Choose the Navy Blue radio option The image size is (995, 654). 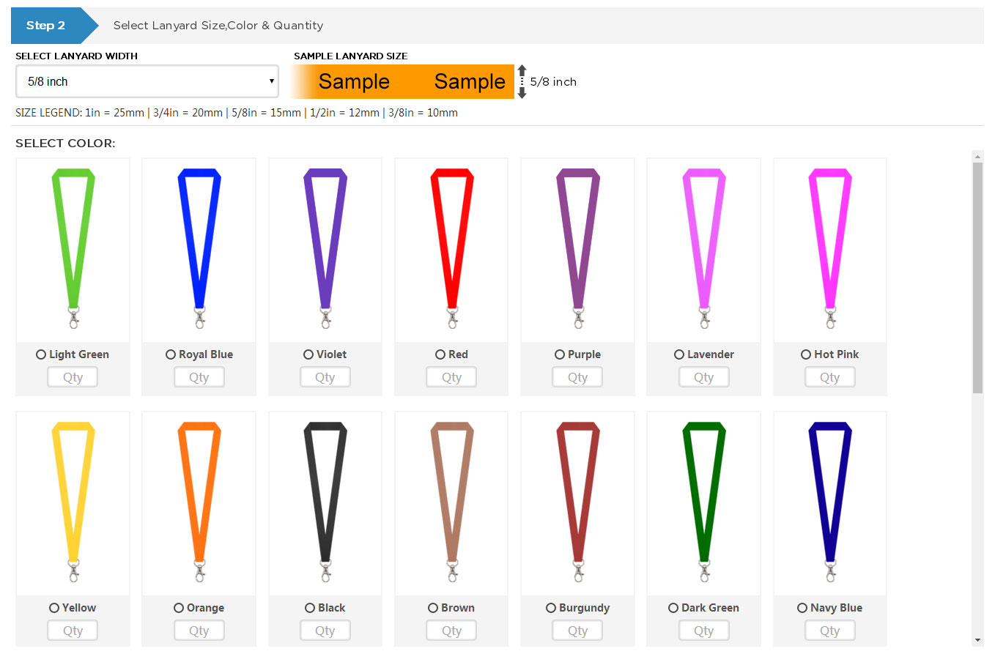tap(802, 608)
